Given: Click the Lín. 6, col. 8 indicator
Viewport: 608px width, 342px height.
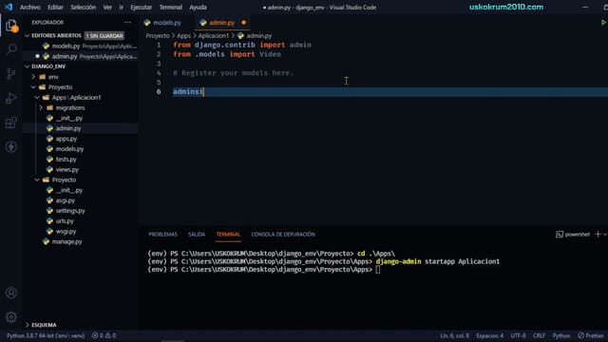Looking at the screenshot, I should [454, 335].
